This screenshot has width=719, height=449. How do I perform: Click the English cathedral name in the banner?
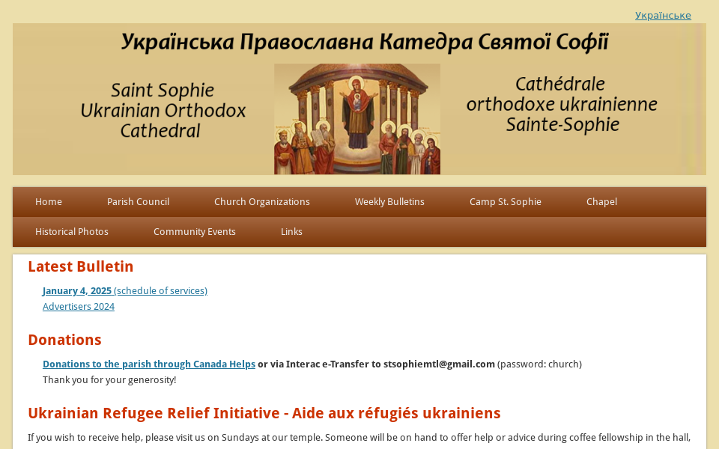pos(163,111)
